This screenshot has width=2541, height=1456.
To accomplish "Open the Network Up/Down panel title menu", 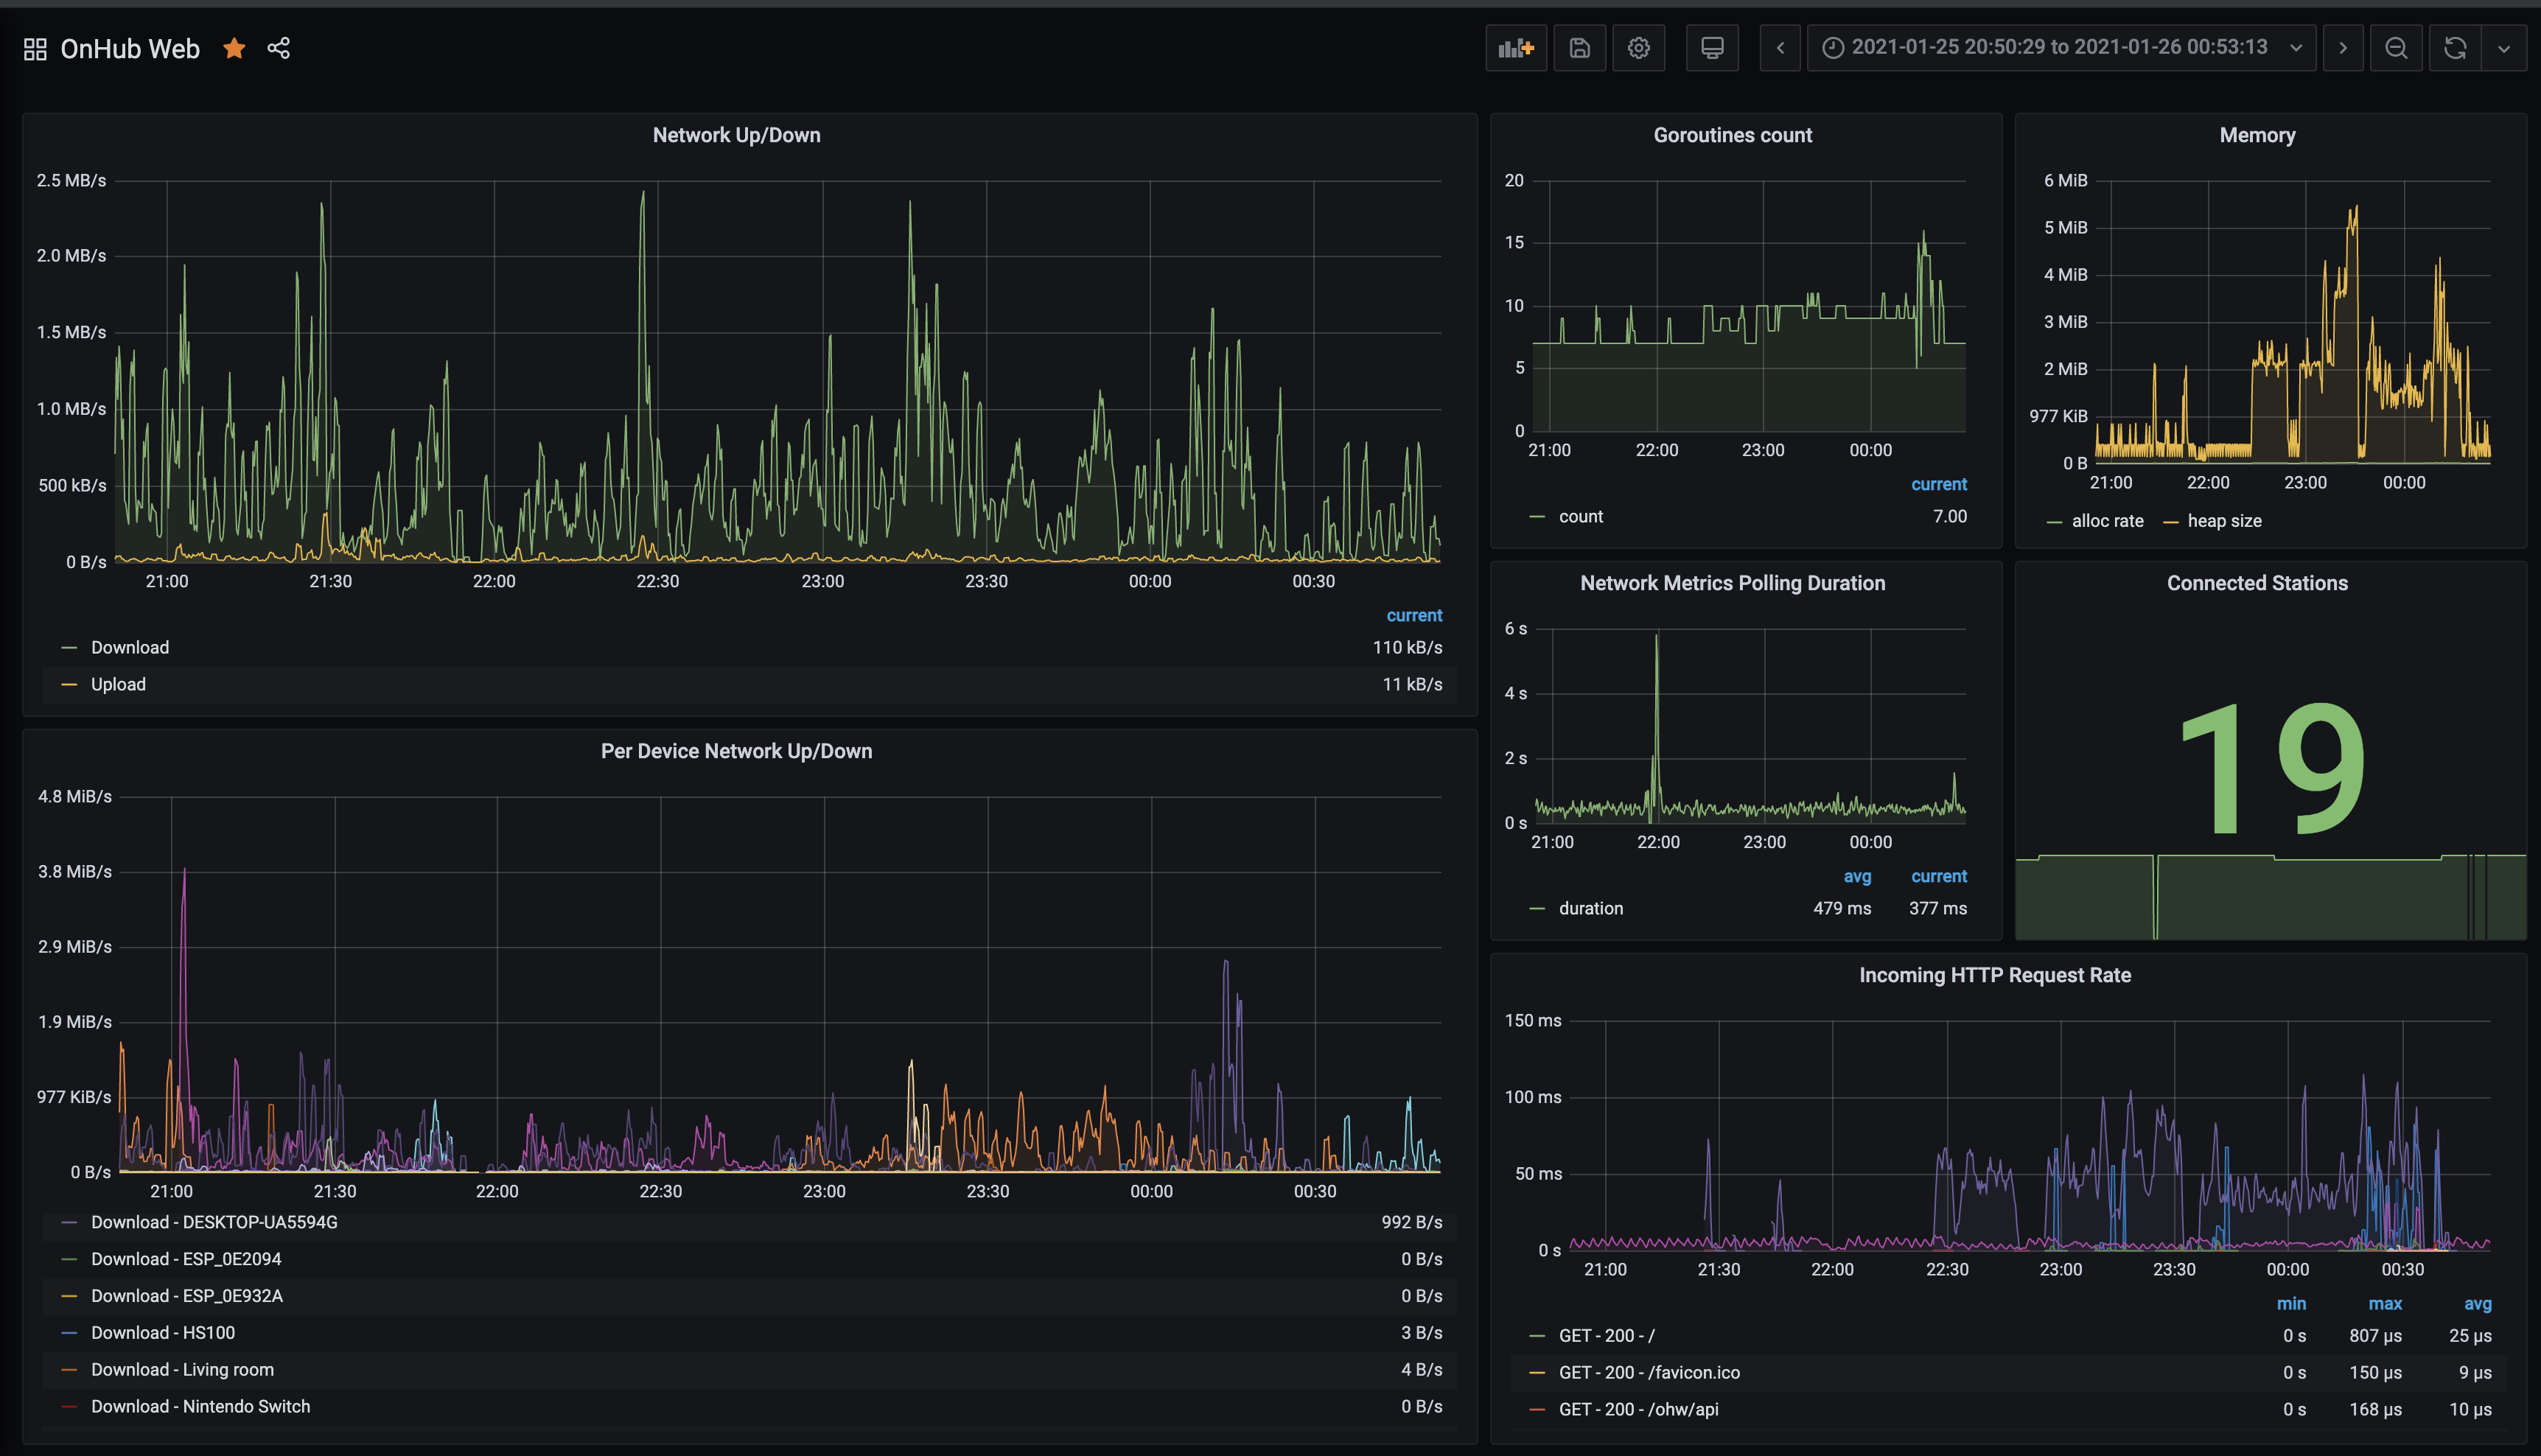I will pos(736,135).
